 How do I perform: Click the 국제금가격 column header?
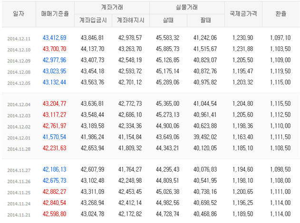point(243,14)
